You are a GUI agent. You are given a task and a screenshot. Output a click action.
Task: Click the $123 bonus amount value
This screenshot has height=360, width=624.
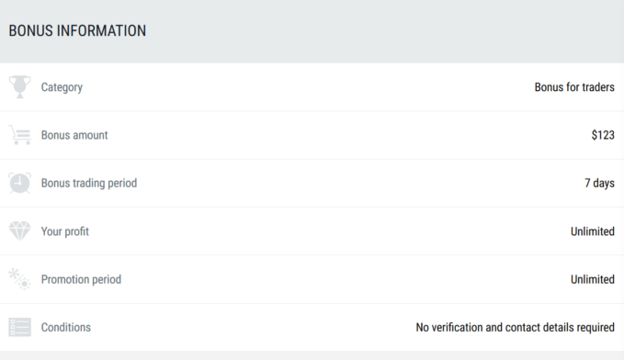603,135
